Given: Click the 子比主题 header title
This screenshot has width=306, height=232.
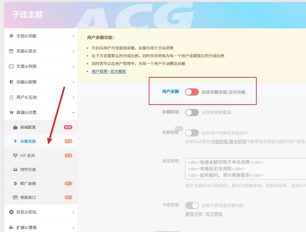Looking at the screenshot, I should [x=28, y=14].
